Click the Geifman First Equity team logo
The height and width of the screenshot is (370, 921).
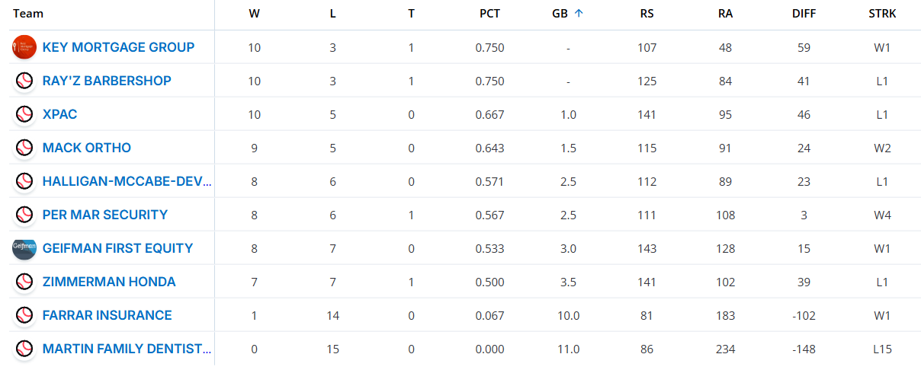click(24, 248)
